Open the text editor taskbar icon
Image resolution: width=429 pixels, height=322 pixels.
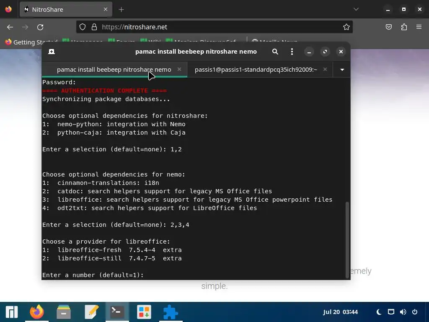point(91,312)
